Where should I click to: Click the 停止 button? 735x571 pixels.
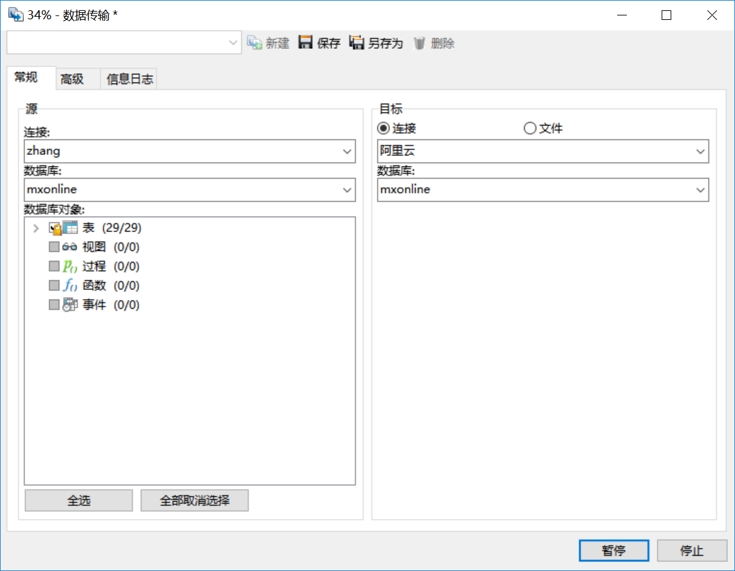click(692, 550)
